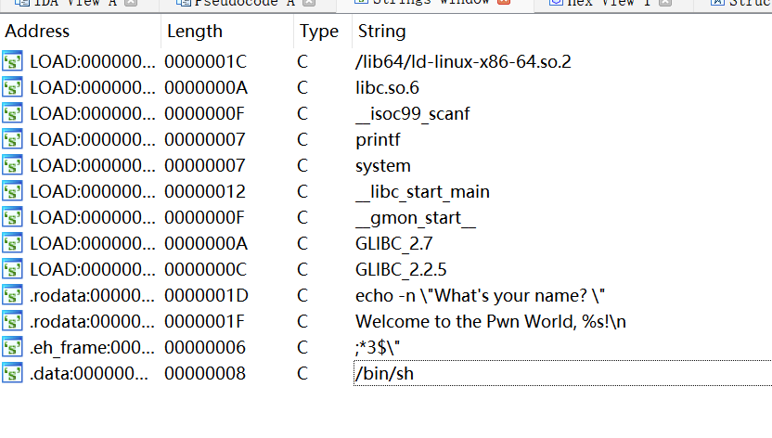Screen dimensions: 772x438
Task: Select the echo -n What's your name string
Action: point(481,296)
